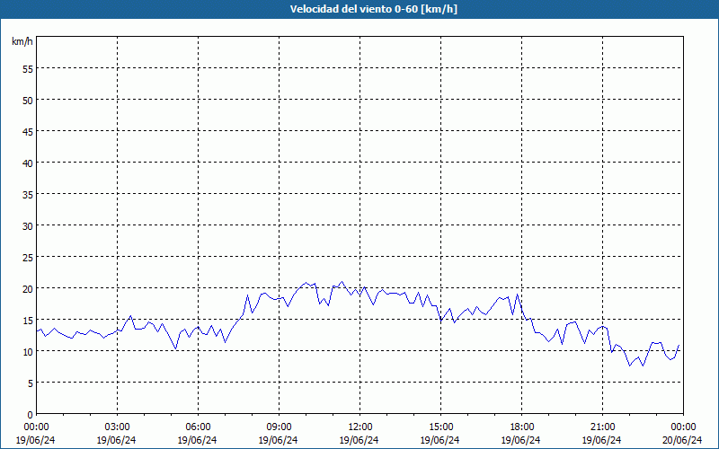Click the "19/06/24" date under 18:00
This screenshot has height=449, width=719.
(x=521, y=440)
